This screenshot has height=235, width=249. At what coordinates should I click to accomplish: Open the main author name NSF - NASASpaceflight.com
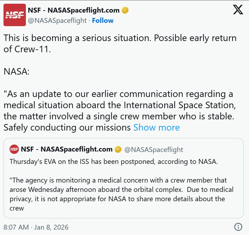click(74, 10)
